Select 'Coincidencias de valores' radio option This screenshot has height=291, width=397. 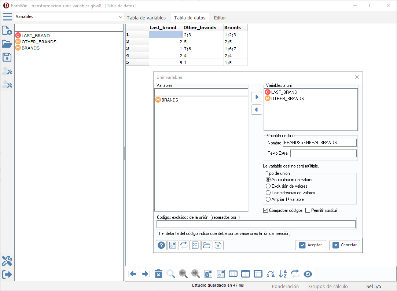[268, 193]
